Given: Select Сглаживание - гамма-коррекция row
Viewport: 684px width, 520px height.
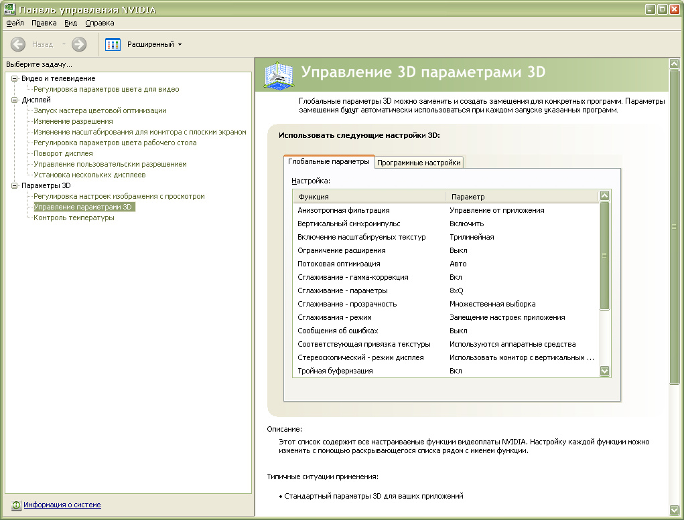Looking at the screenshot, I should tap(446, 277).
